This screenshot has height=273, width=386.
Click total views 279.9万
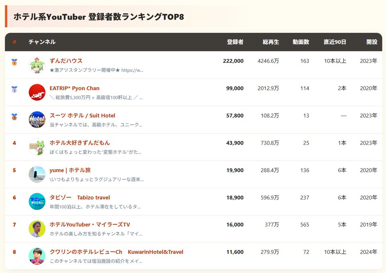point(270,252)
